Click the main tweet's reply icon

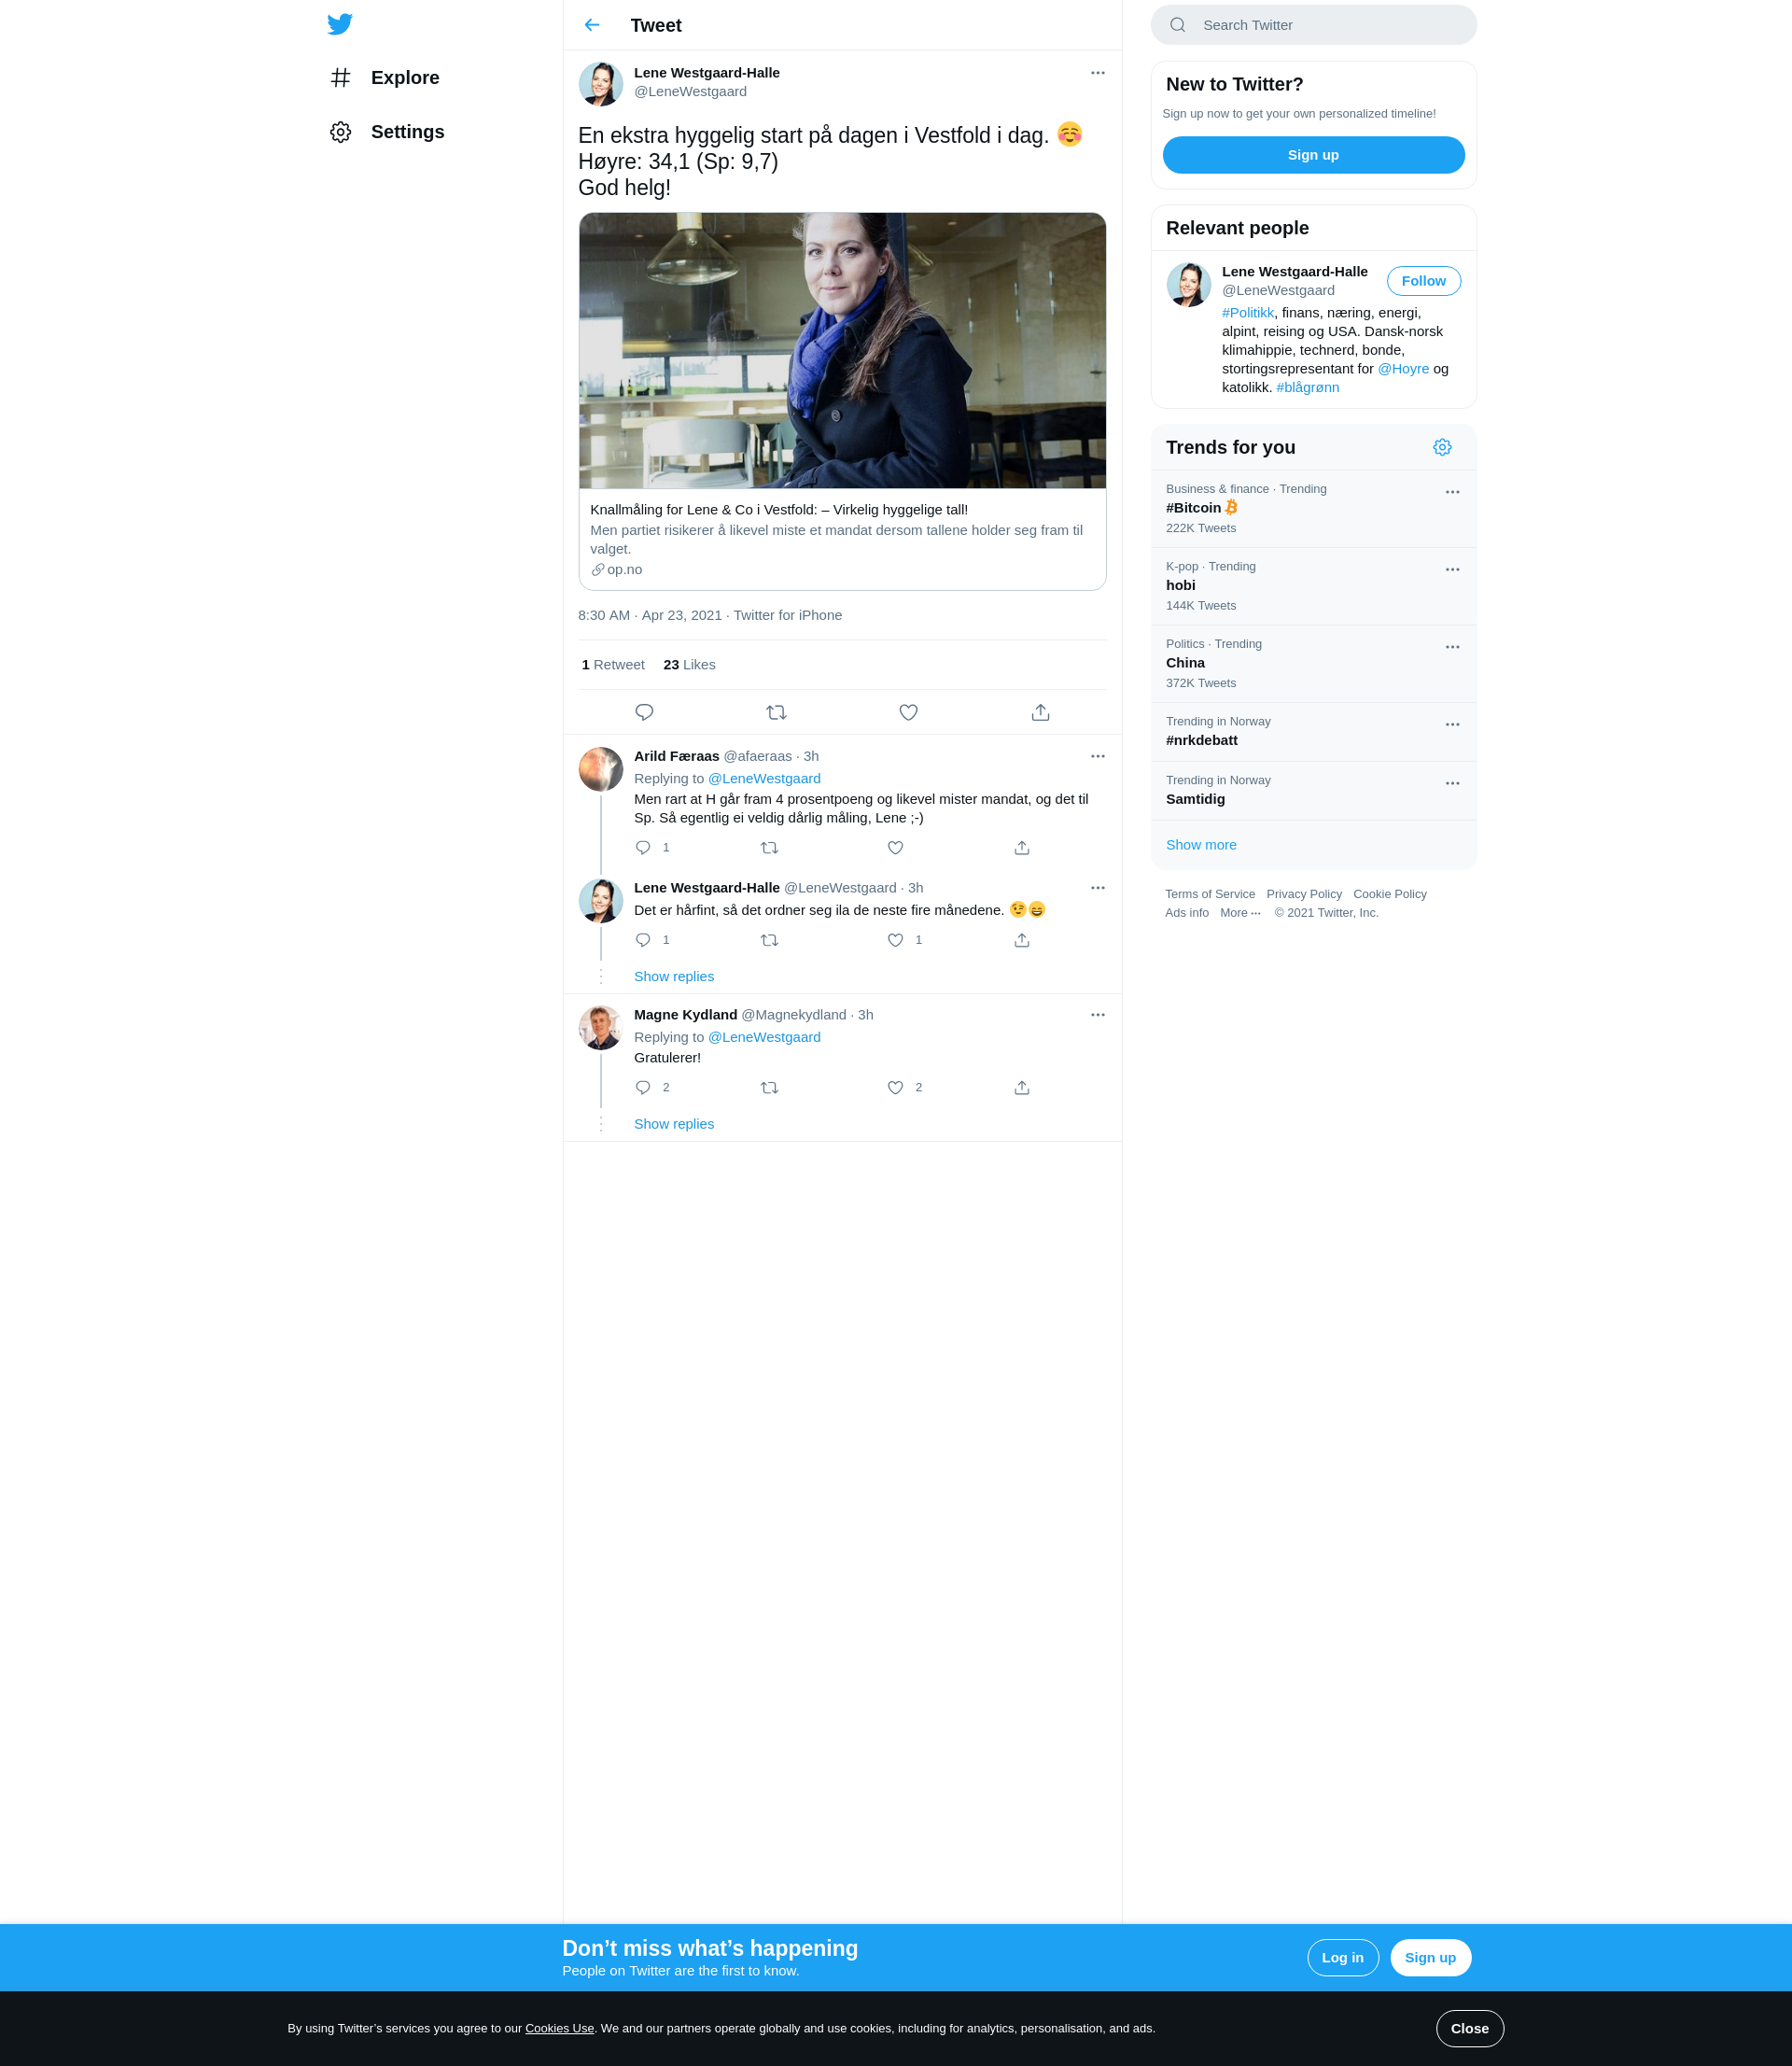tap(644, 712)
